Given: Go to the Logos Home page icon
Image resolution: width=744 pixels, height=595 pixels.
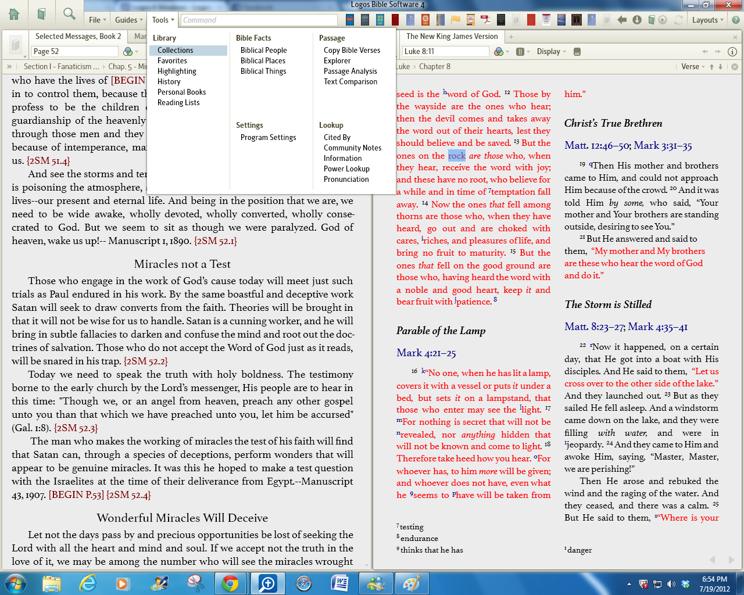Looking at the screenshot, I should (x=14, y=14).
